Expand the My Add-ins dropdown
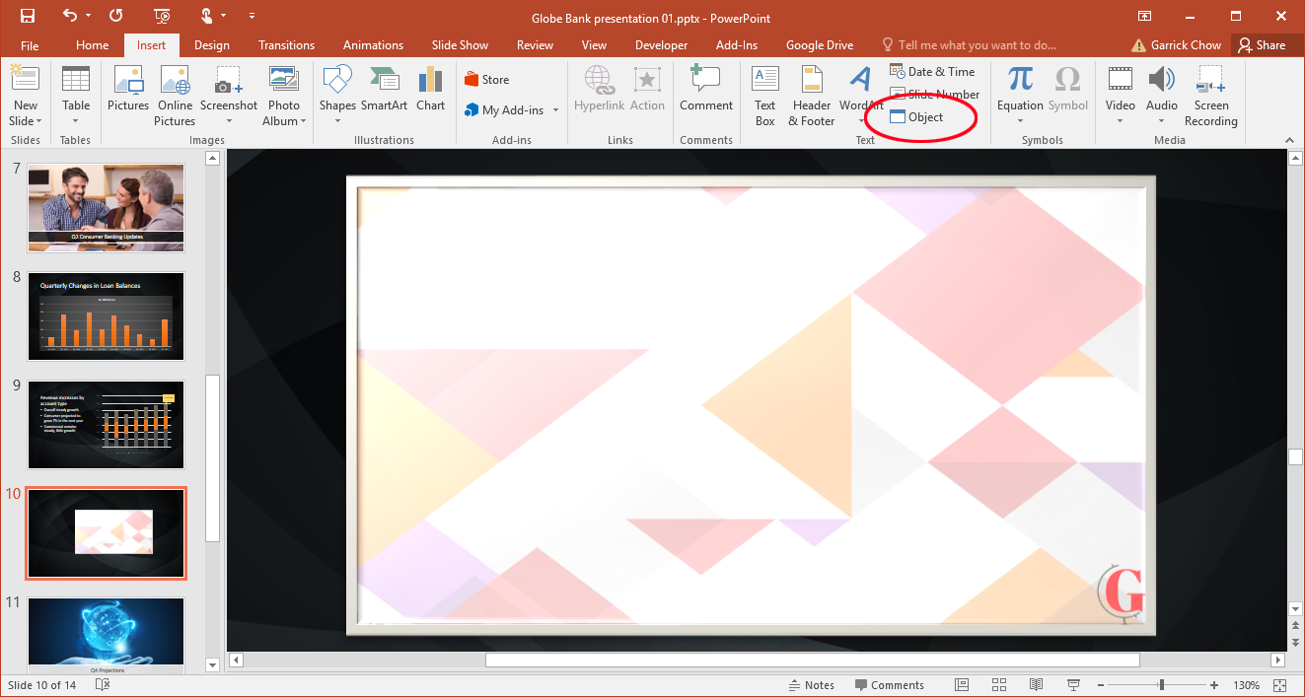Viewport: 1305px width, 697px height. (555, 110)
